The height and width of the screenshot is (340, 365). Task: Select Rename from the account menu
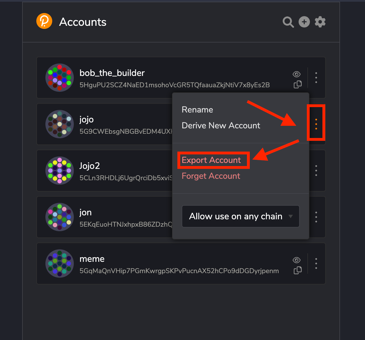pos(197,110)
